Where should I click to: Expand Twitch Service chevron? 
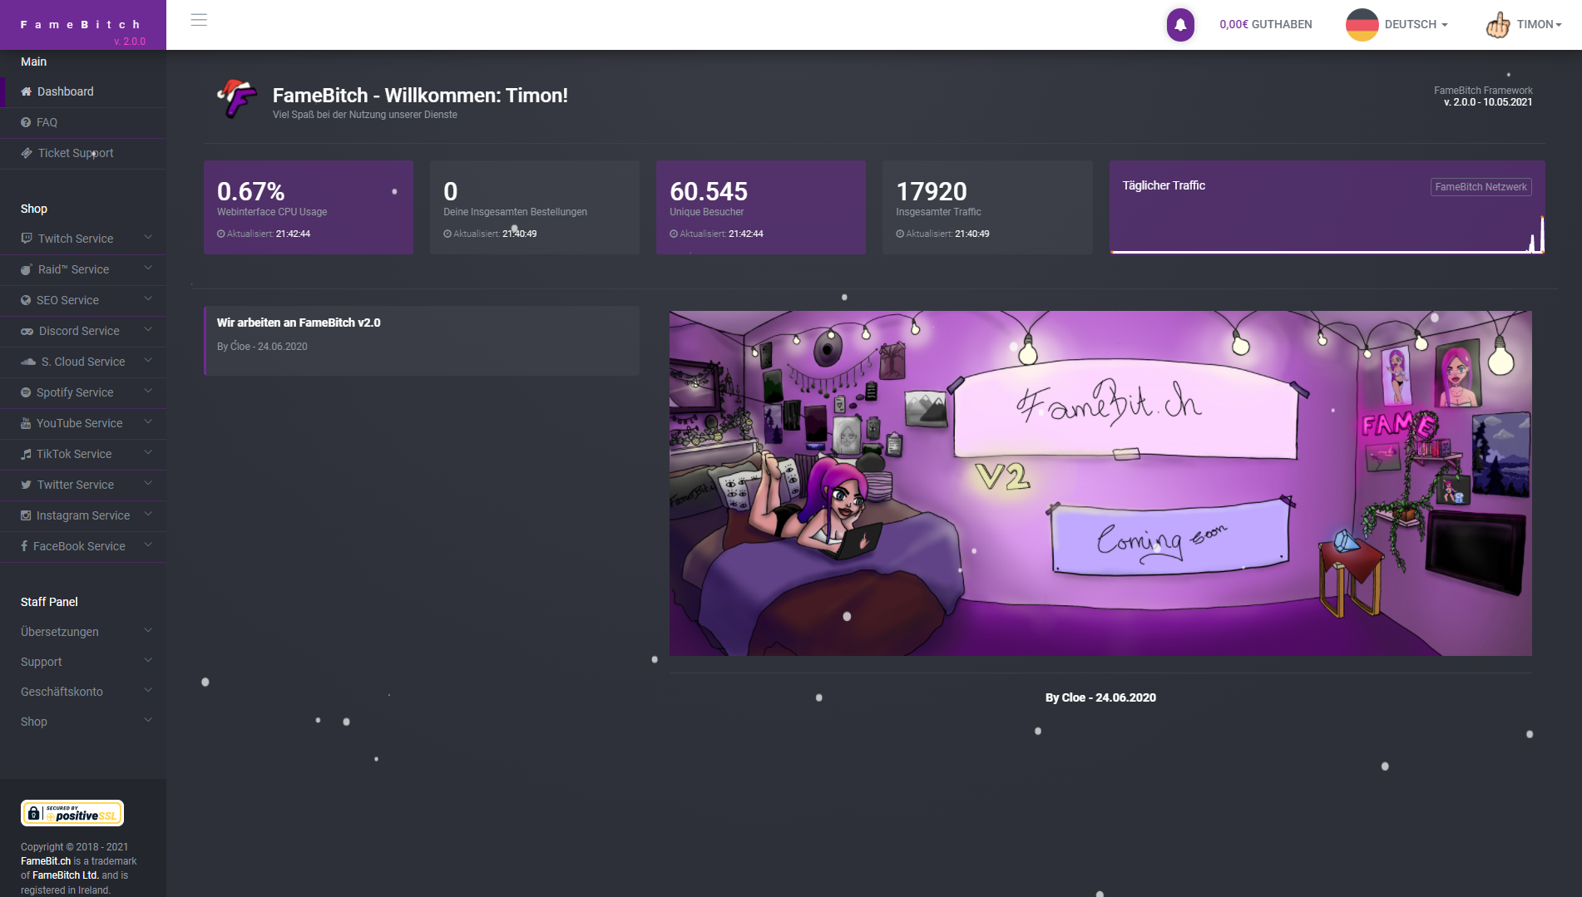point(148,238)
